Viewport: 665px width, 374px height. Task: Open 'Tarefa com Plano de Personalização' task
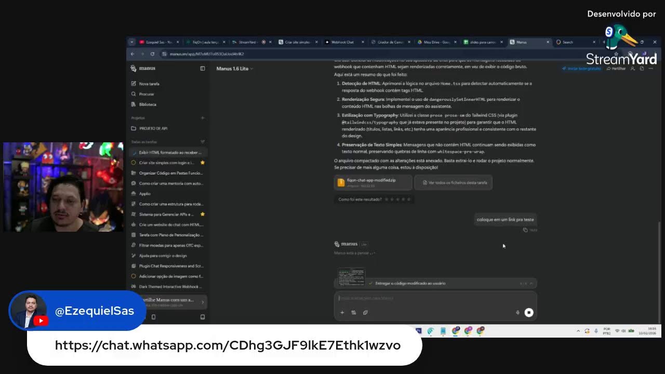coord(168,235)
